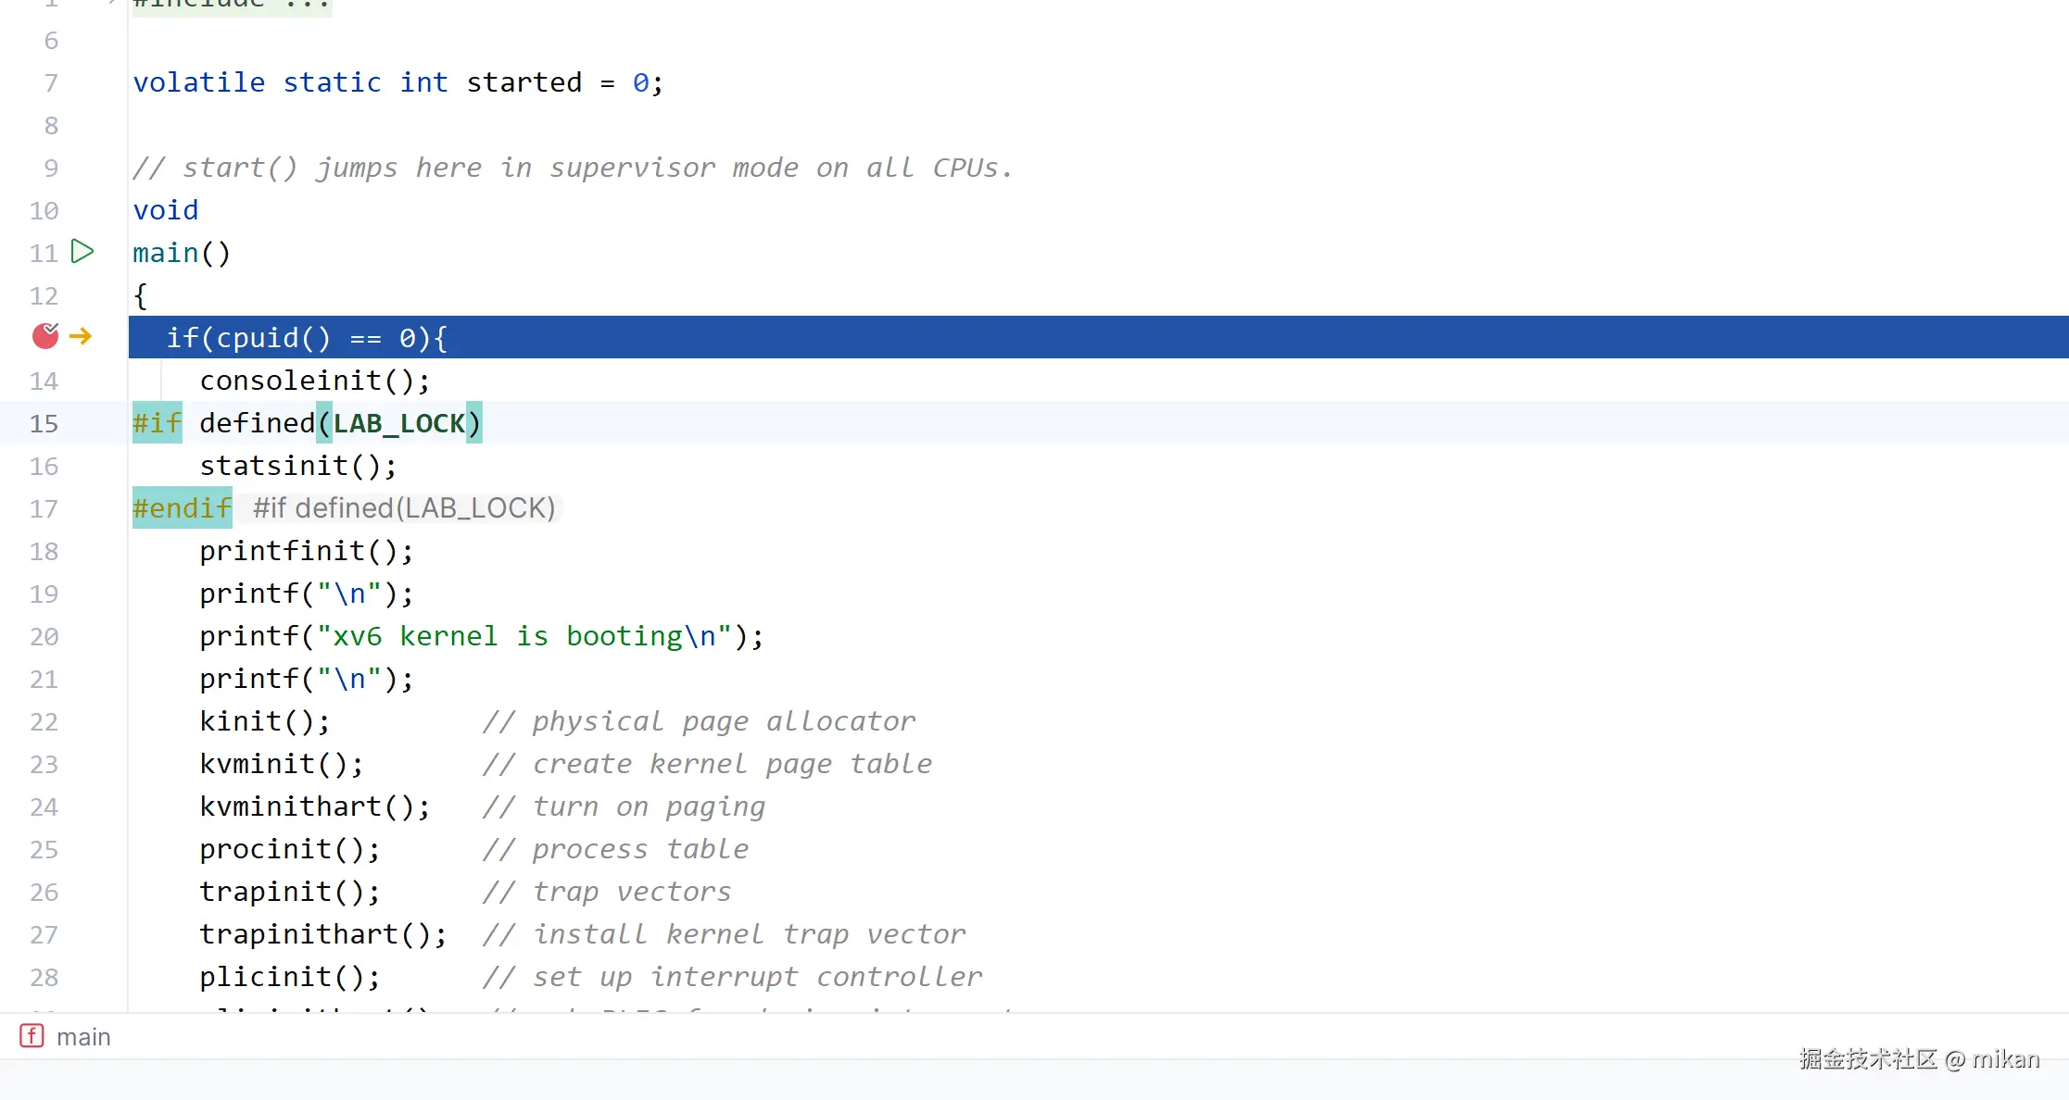Select the main breadcrumb at the bottom
This screenshot has width=2069, height=1100.
pos(83,1037)
